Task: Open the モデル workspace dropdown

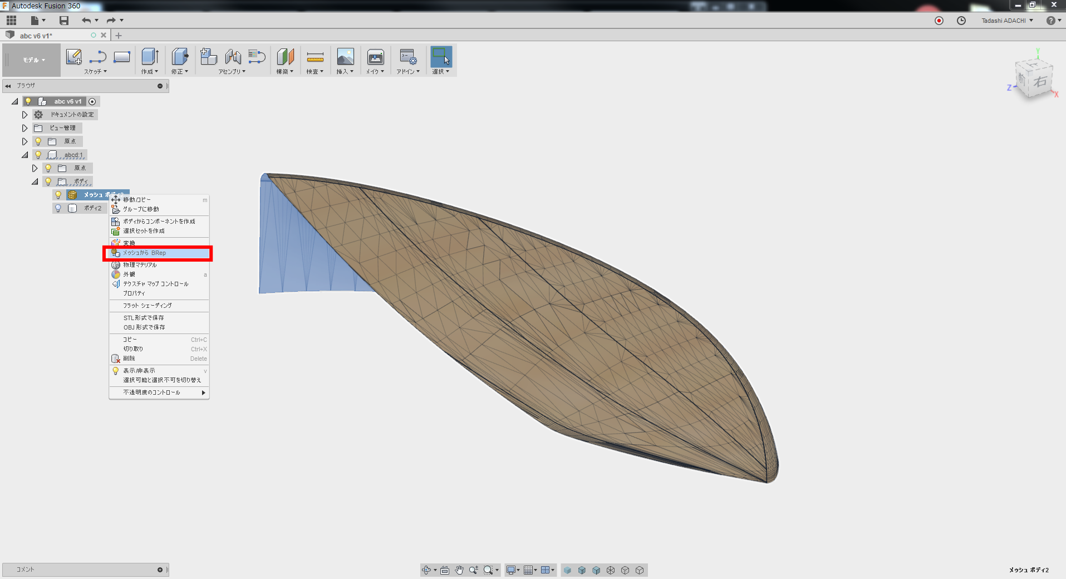Action: 34,60
